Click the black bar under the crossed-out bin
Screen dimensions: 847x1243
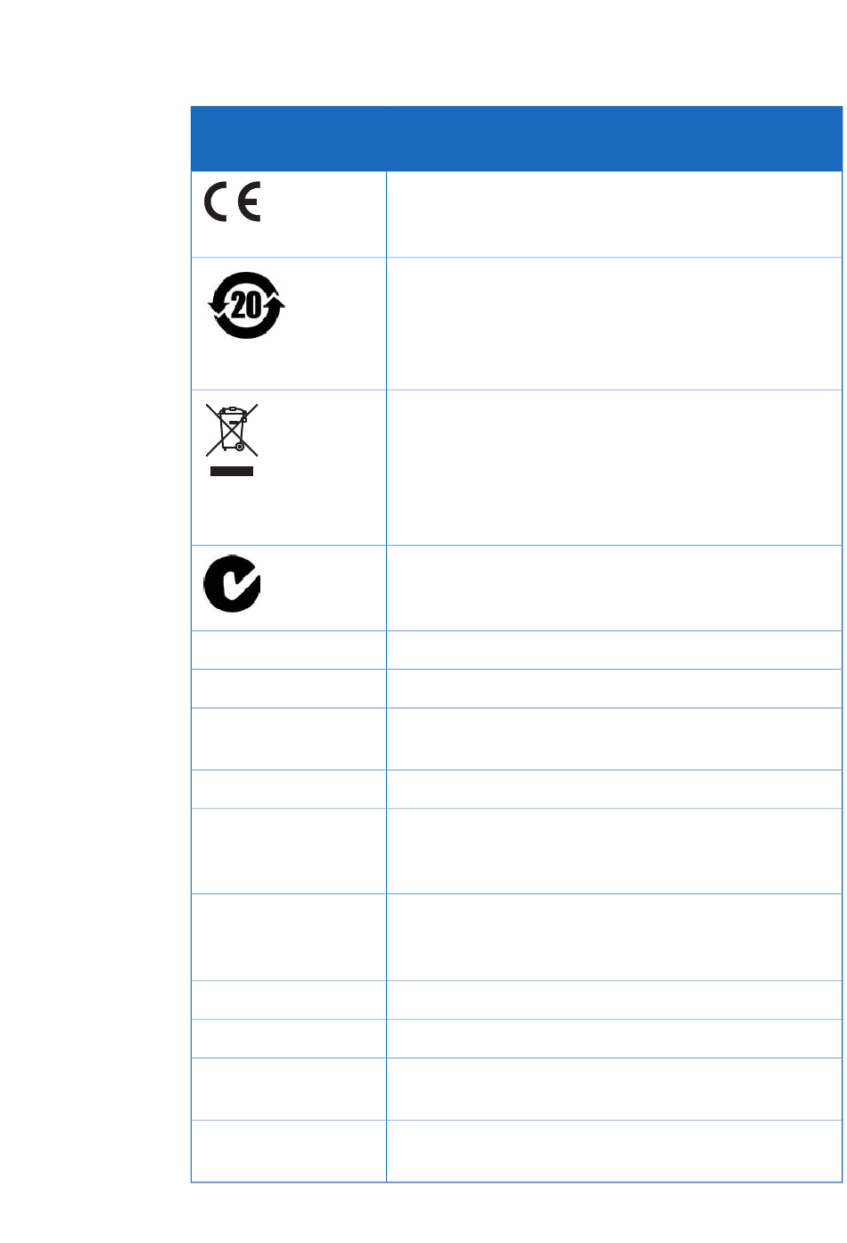point(232,471)
